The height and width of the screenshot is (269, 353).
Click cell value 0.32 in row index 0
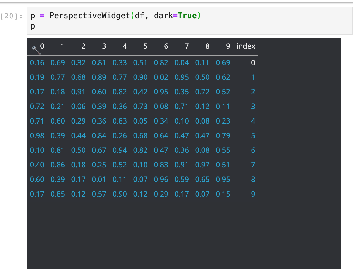78,62
